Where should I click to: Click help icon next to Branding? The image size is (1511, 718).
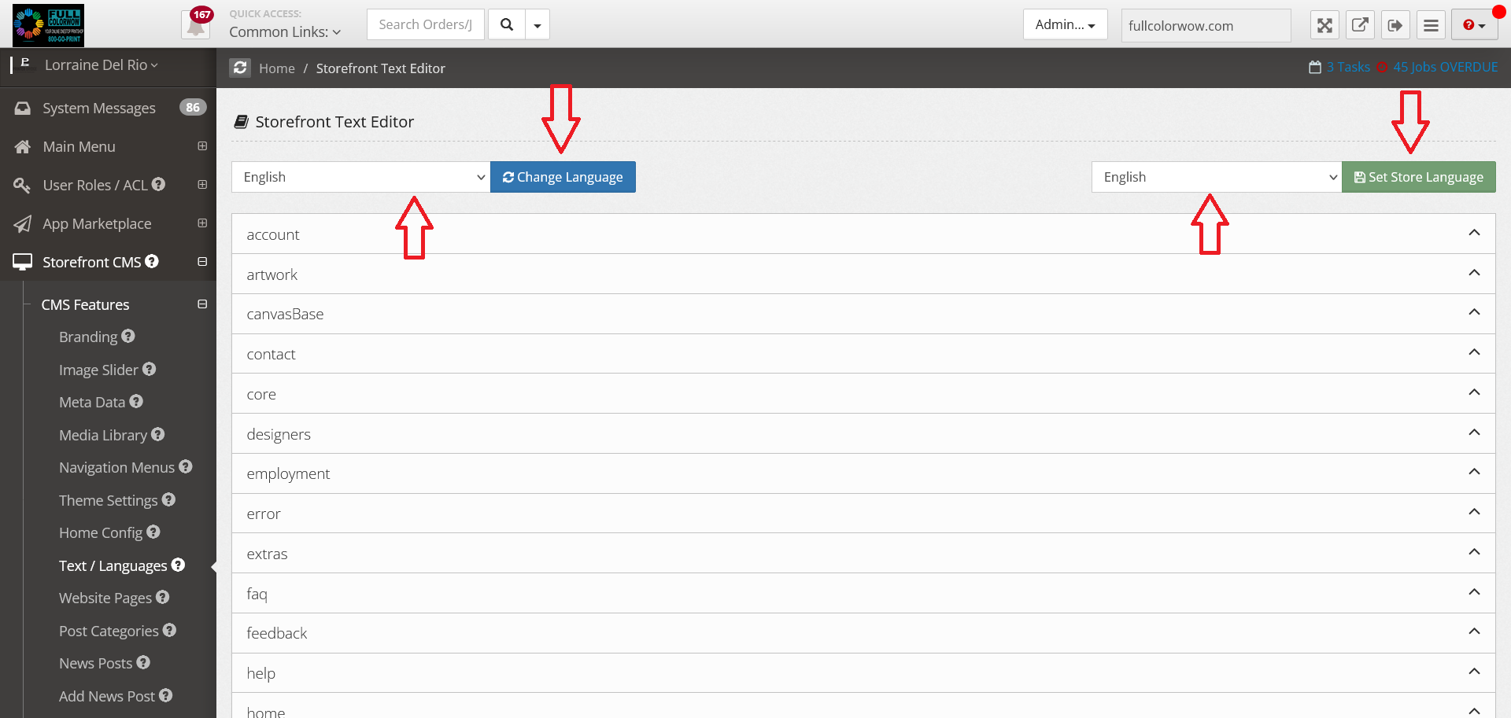click(x=128, y=336)
